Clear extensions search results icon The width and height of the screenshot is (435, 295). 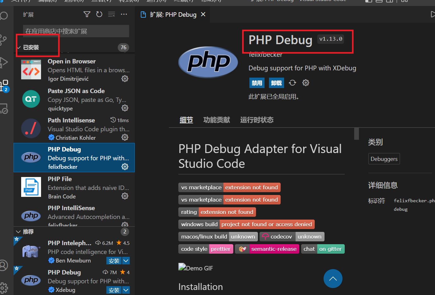[x=111, y=14]
